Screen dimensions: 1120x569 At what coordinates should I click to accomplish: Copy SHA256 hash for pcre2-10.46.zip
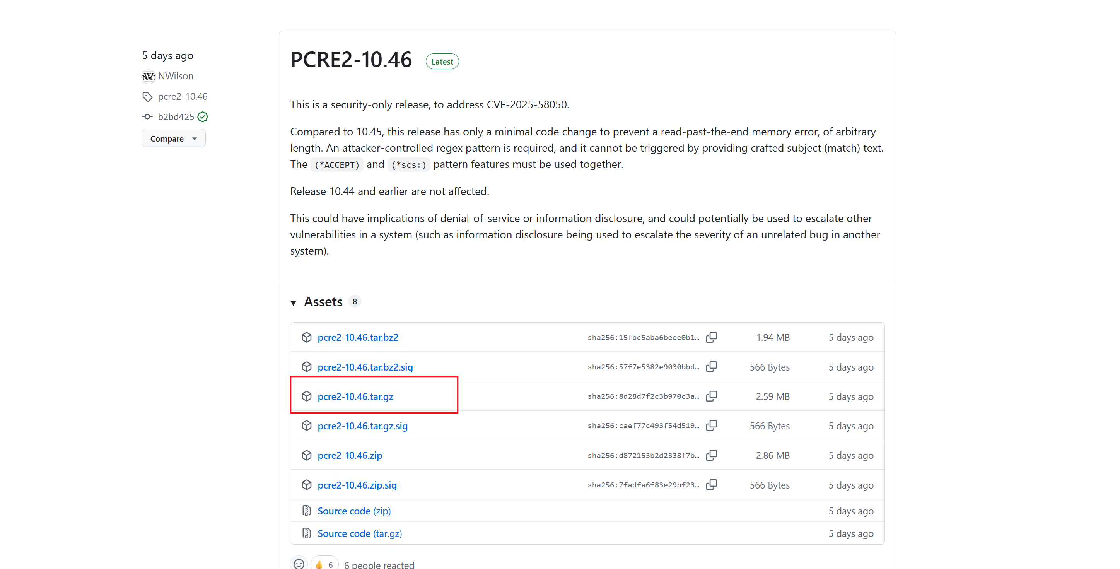[x=712, y=455]
